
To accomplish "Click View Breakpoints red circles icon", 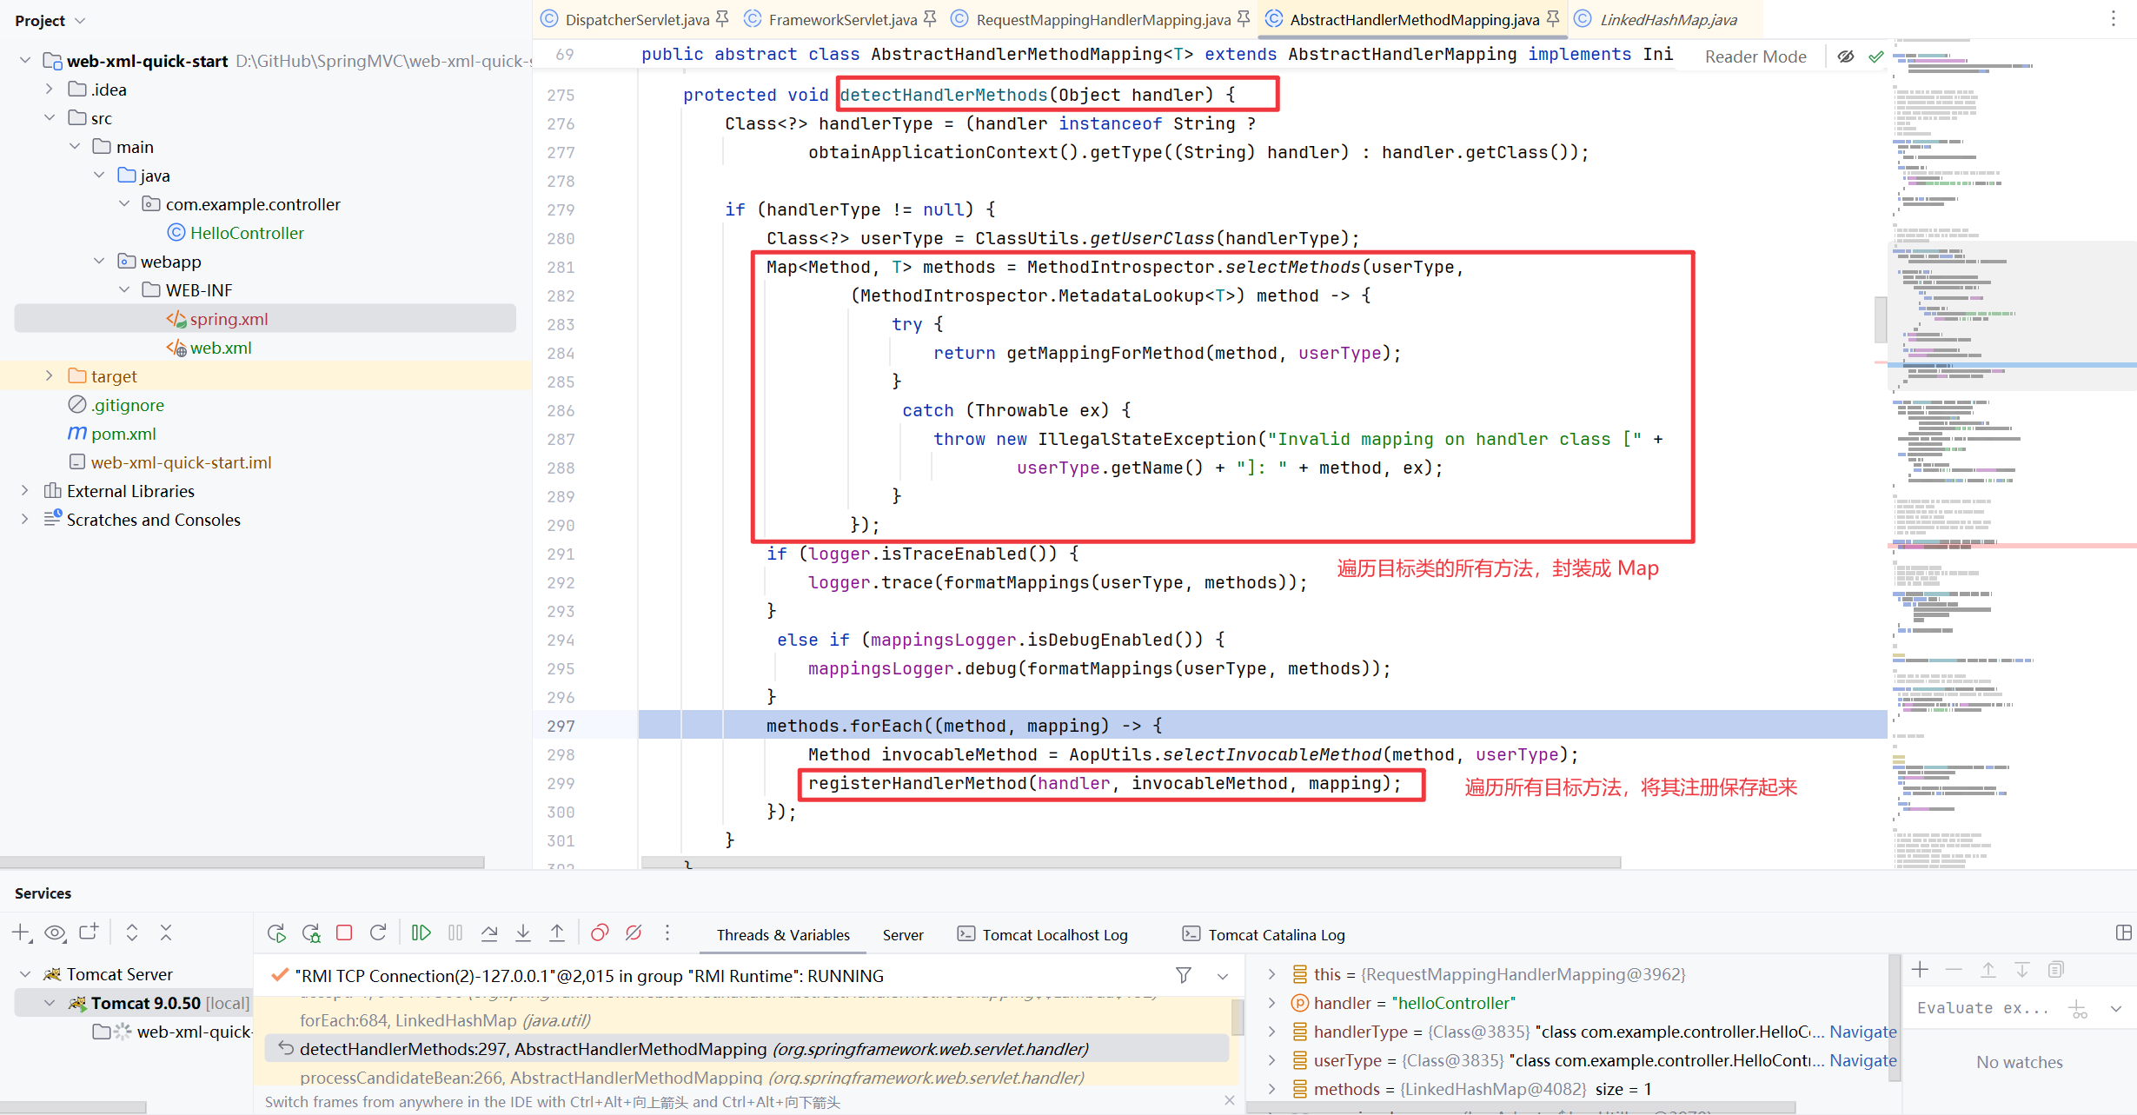I will click(x=600, y=932).
